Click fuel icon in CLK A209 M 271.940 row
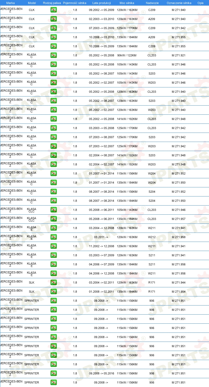The width and height of the screenshot is (209, 387). (x=53, y=19)
